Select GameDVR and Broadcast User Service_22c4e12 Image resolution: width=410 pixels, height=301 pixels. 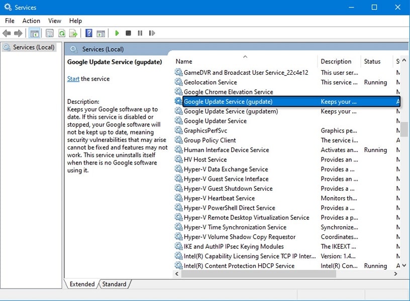coord(287,72)
